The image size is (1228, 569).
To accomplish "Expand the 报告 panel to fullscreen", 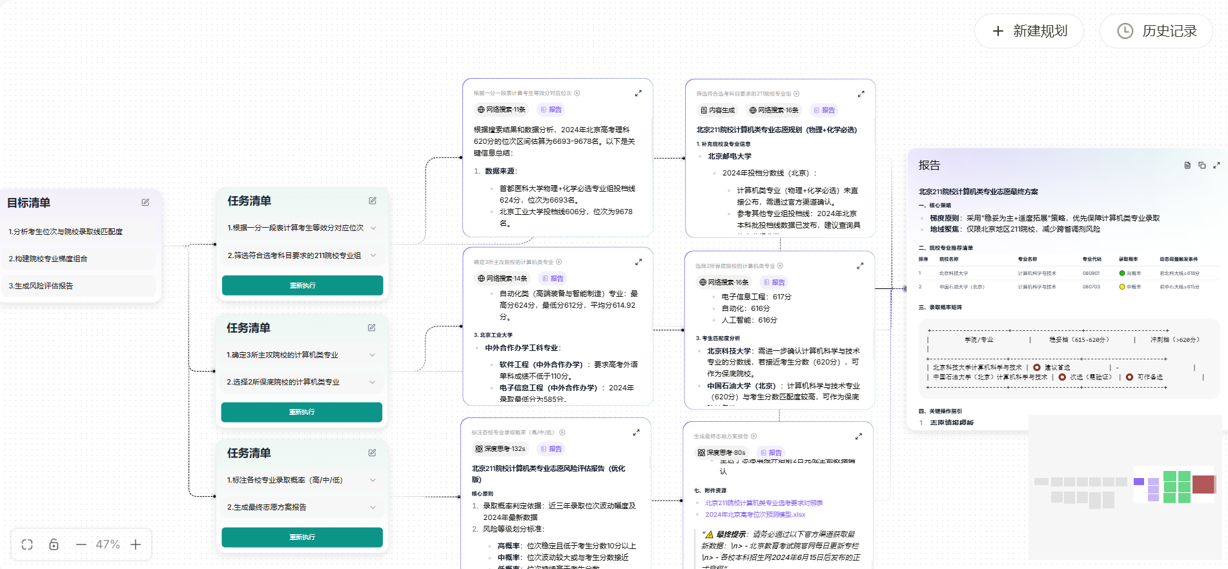I will [x=1216, y=165].
